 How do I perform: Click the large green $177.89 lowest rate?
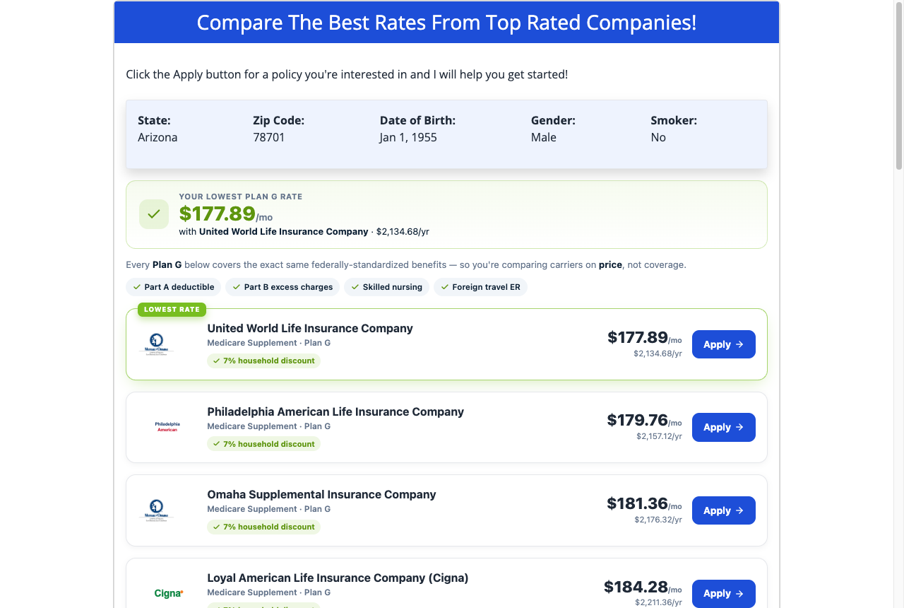coord(217,214)
